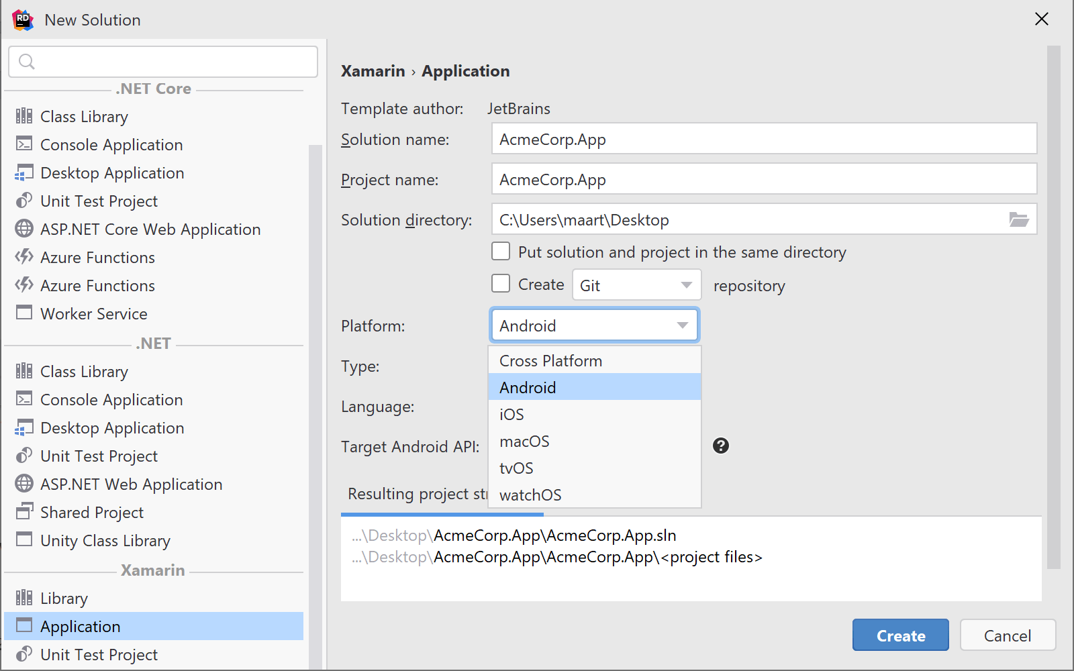1074x671 pixels.
Task: Click the settings panel vertical scrollbar
Action: 1054,307
